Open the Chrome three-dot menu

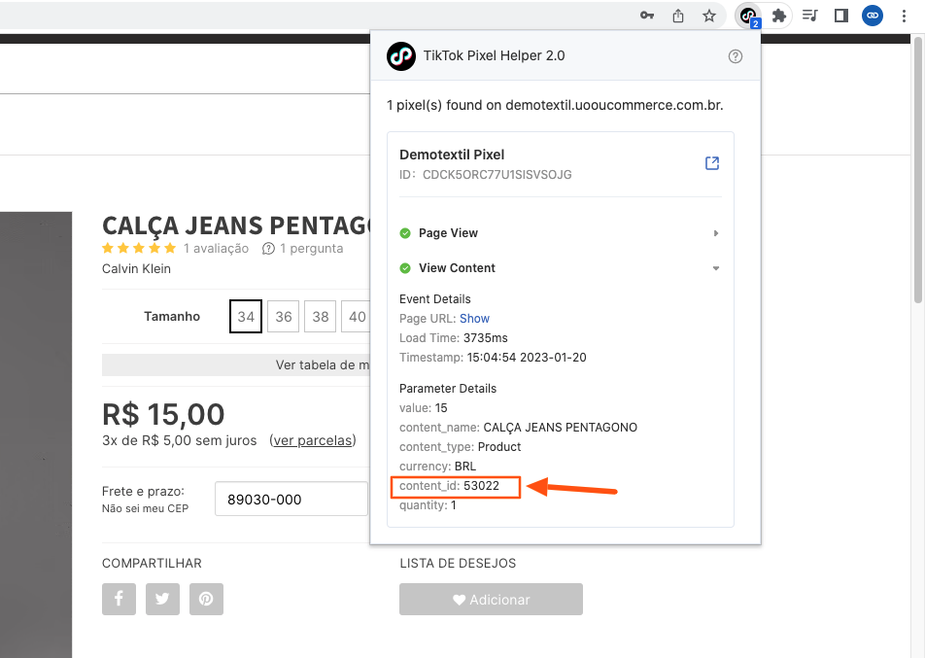coord(904,16)
